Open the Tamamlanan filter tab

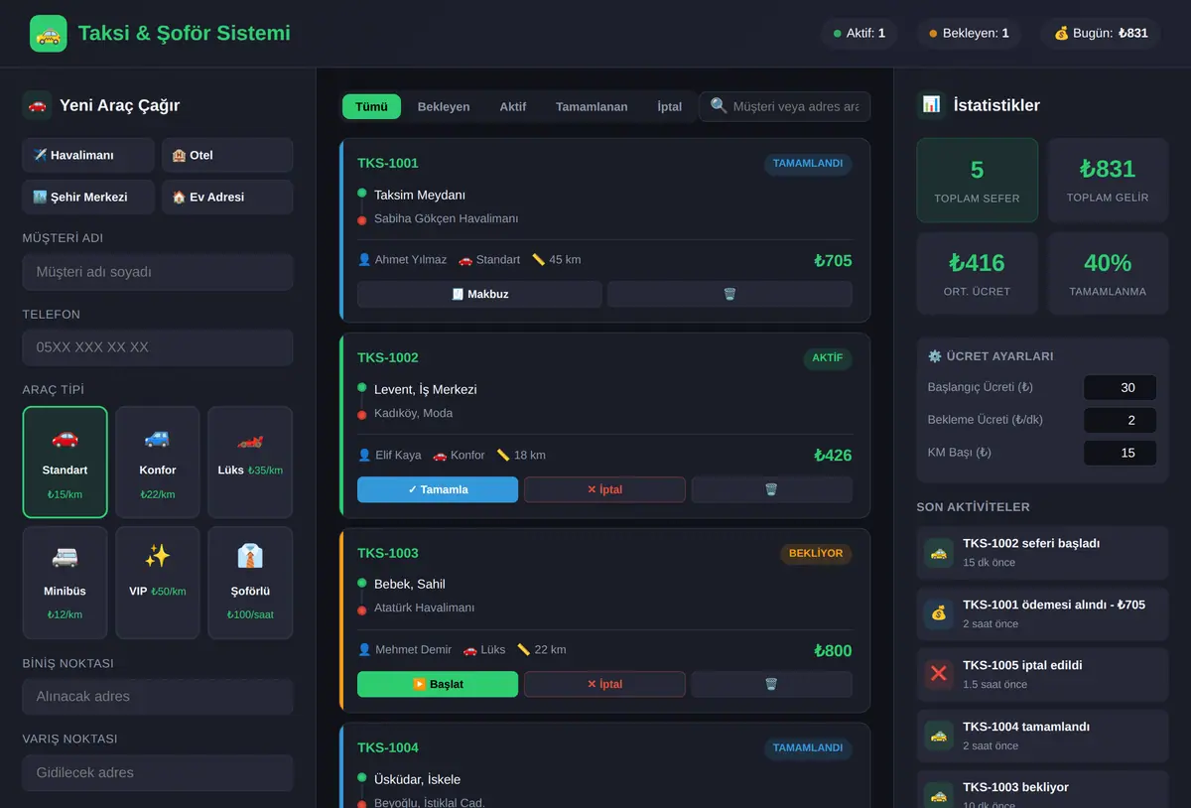[x=592, y=106]
